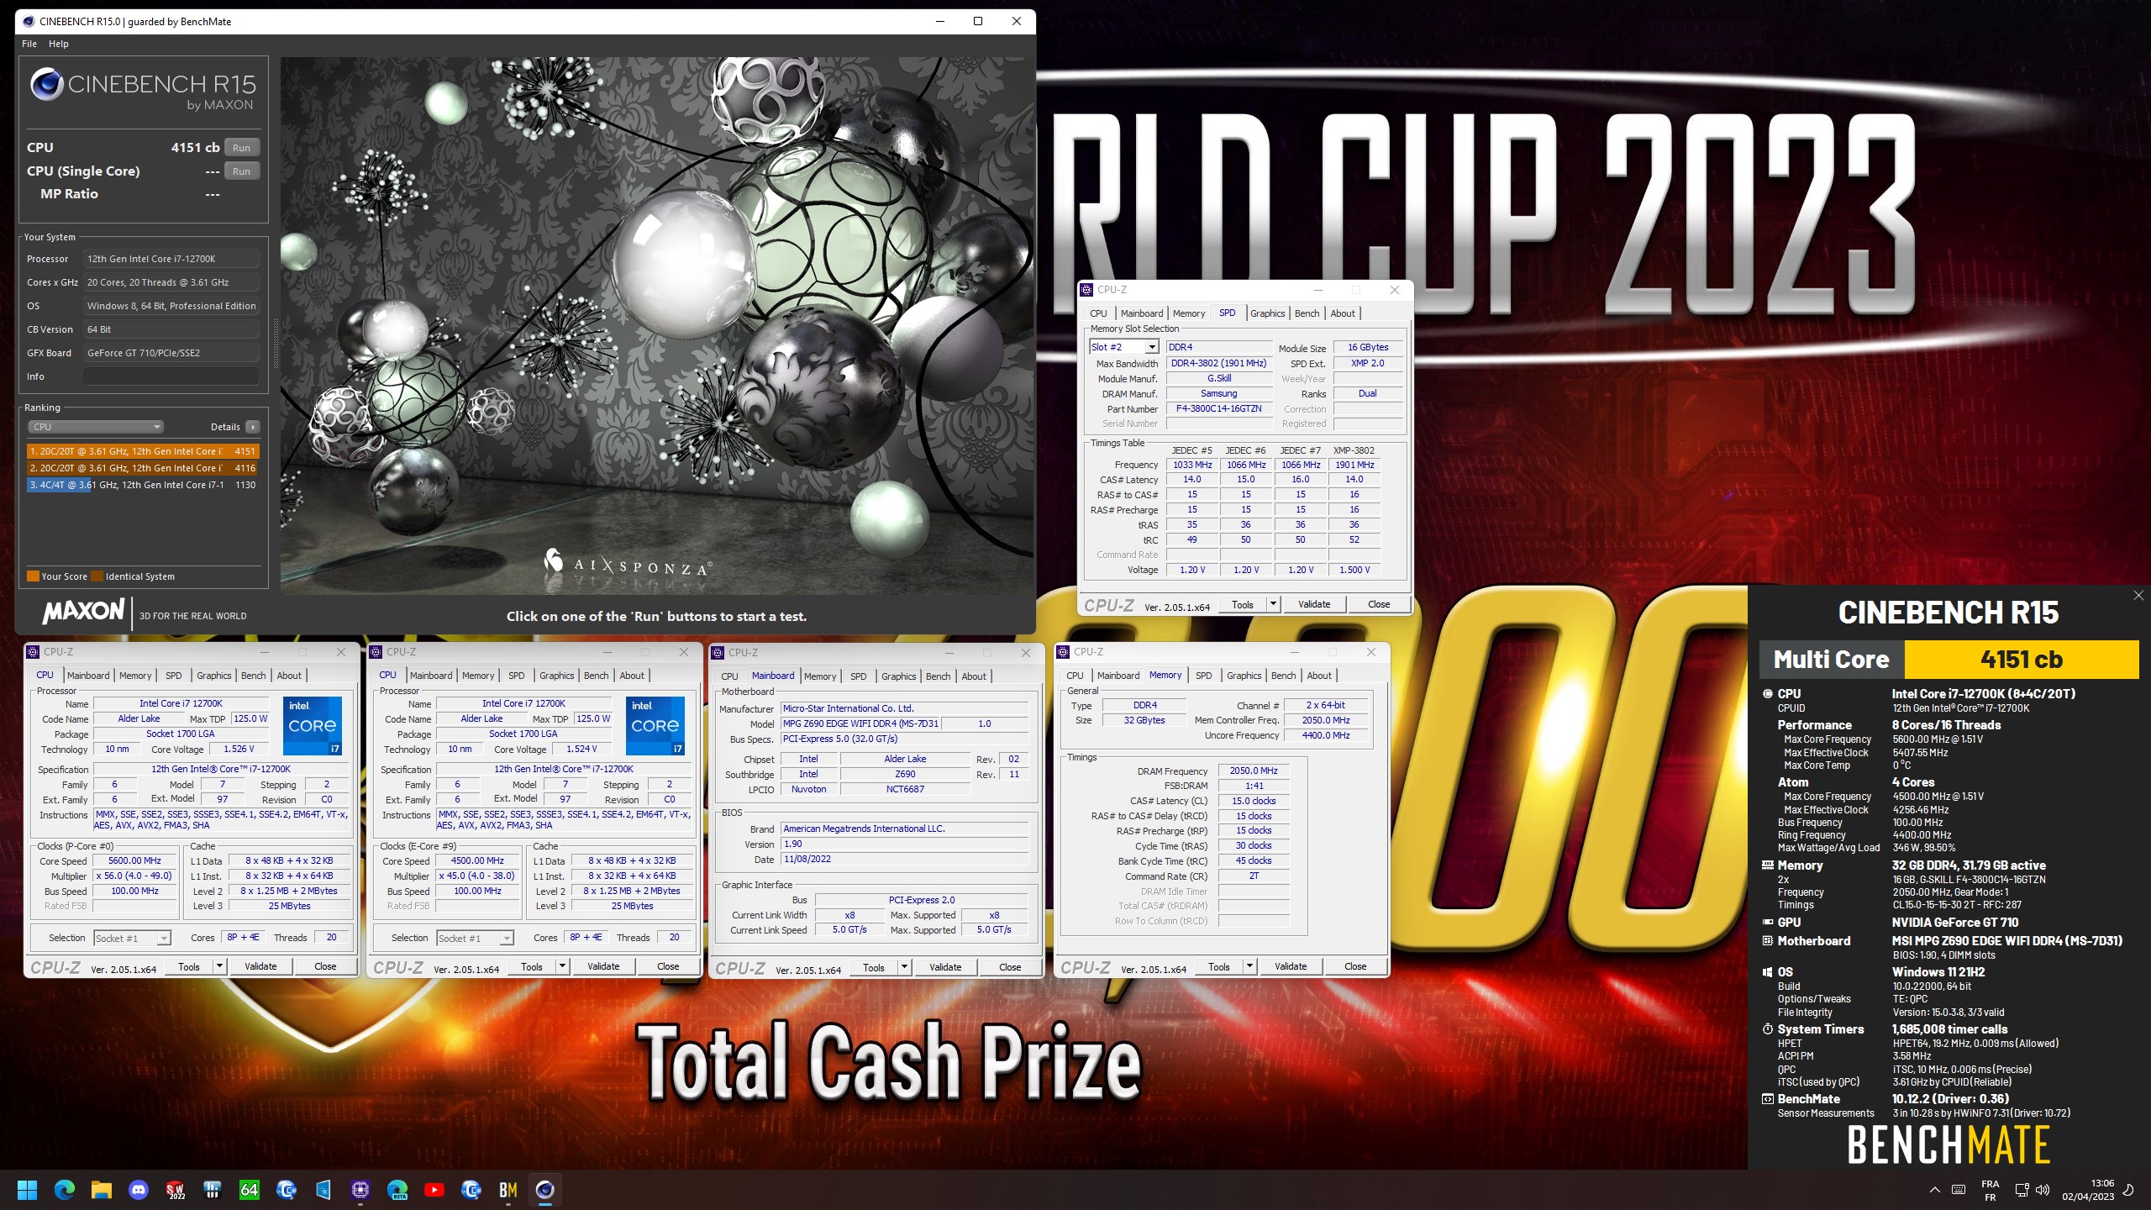Click Validate in the SPD CPU-Z window
The width and height of the screenshot is (2151, 1210).
tap(1314, 604)
